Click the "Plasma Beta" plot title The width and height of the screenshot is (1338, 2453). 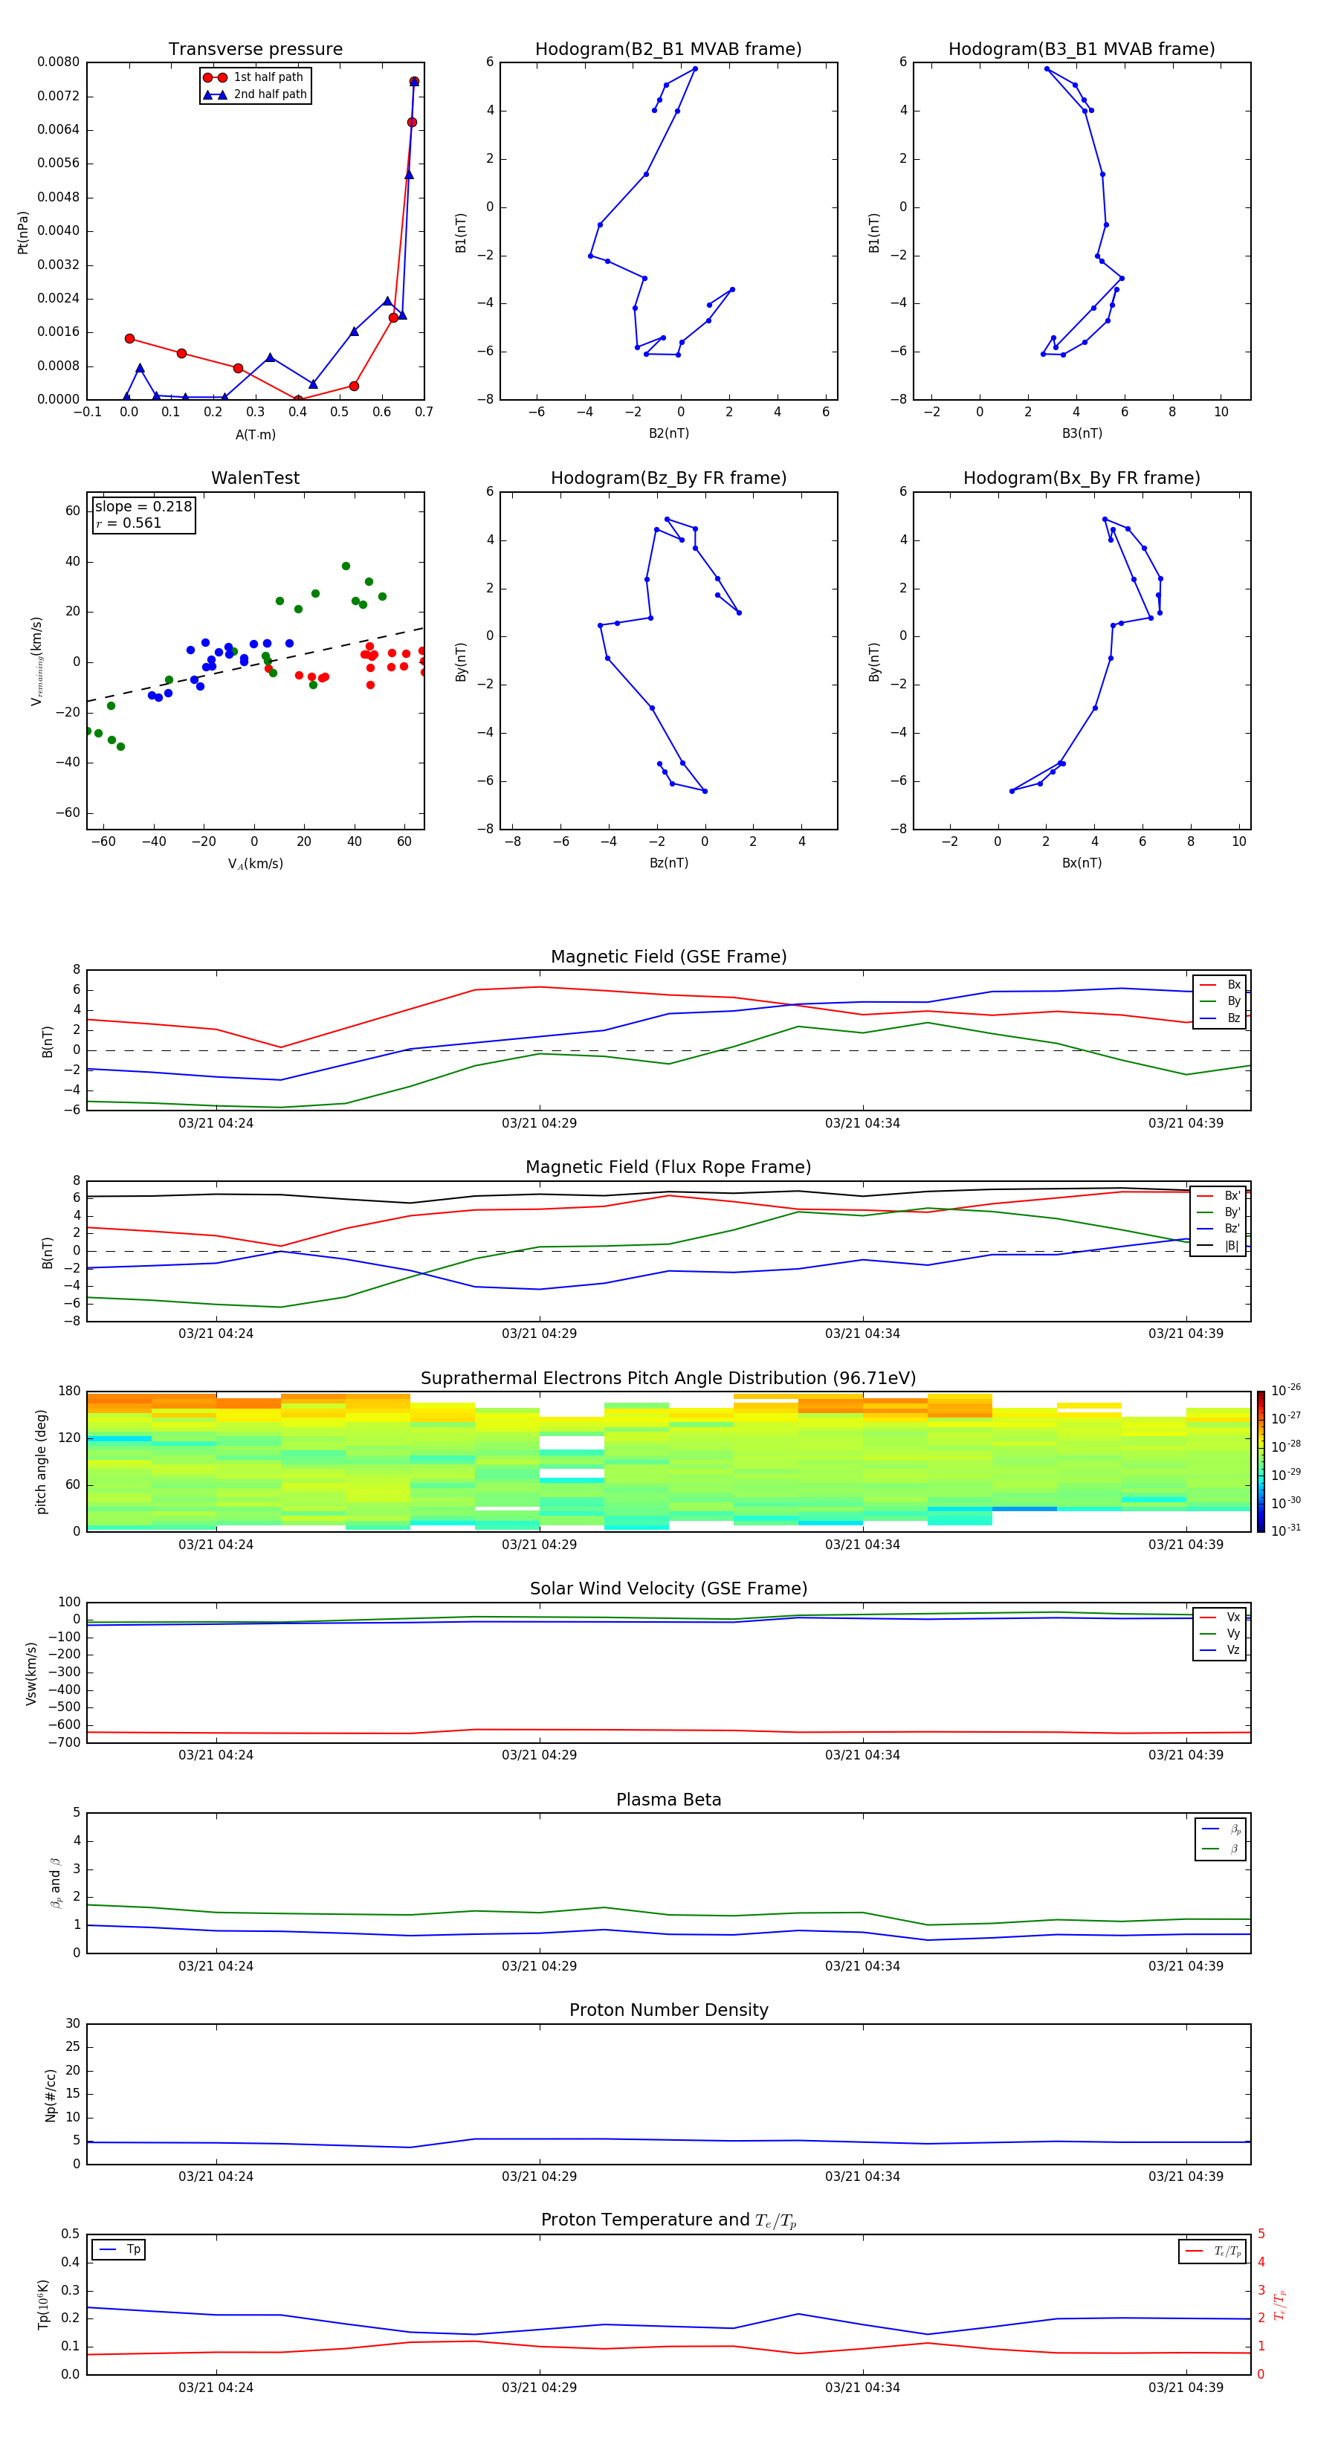coord(668,1800)
